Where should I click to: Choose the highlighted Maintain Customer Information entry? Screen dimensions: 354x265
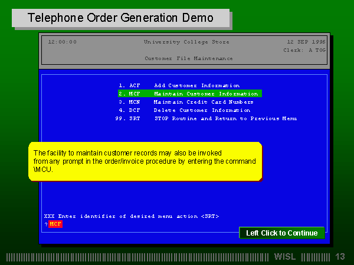(x=189, y=94)
